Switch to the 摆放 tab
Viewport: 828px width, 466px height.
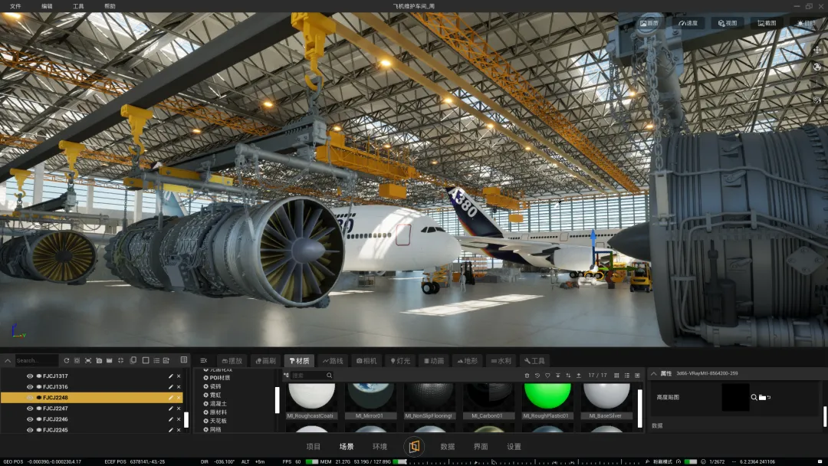coord(232,361)
